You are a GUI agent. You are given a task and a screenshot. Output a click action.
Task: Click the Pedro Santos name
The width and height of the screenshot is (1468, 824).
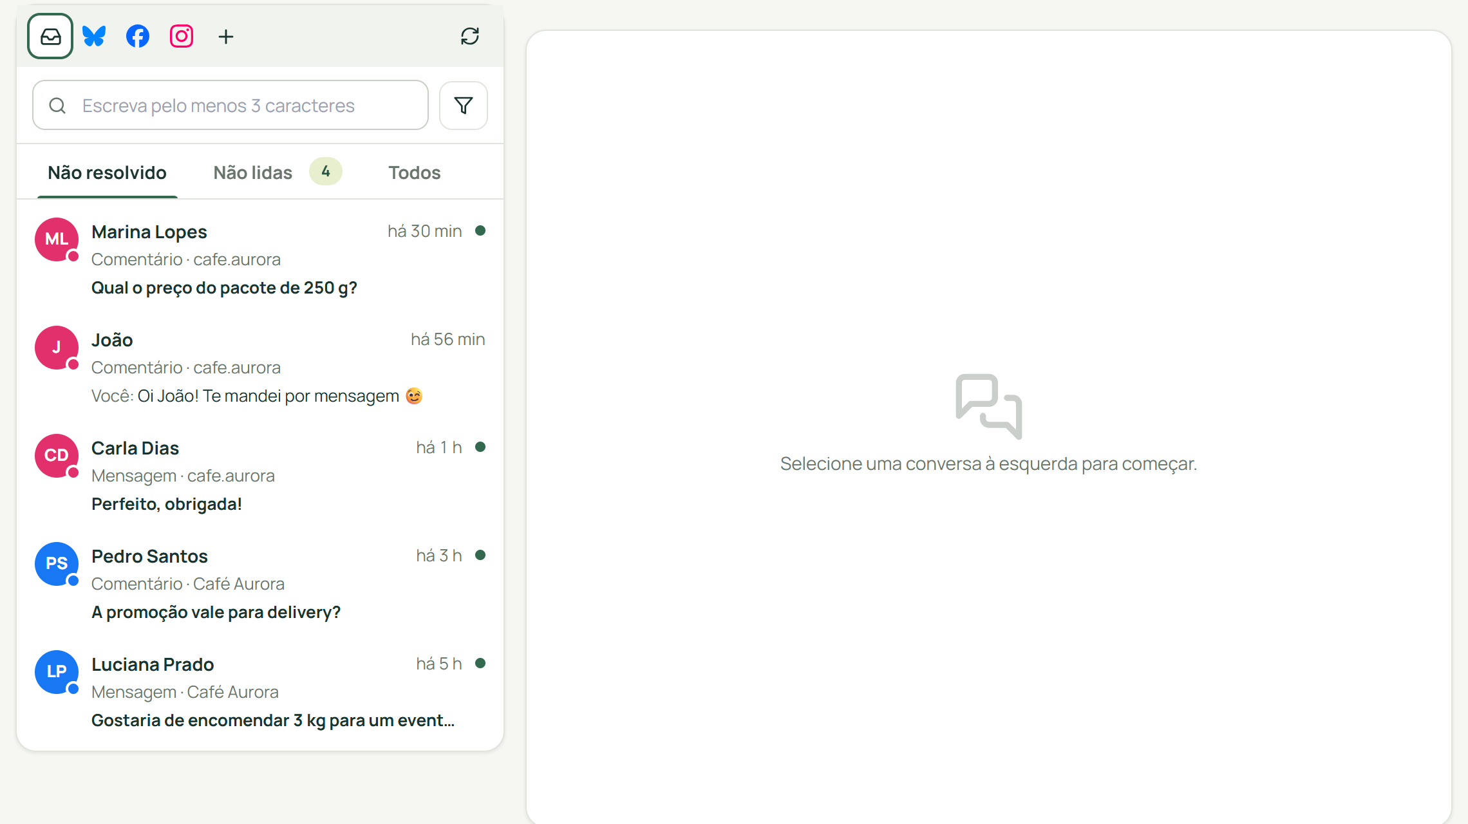(x=149, y=556)
